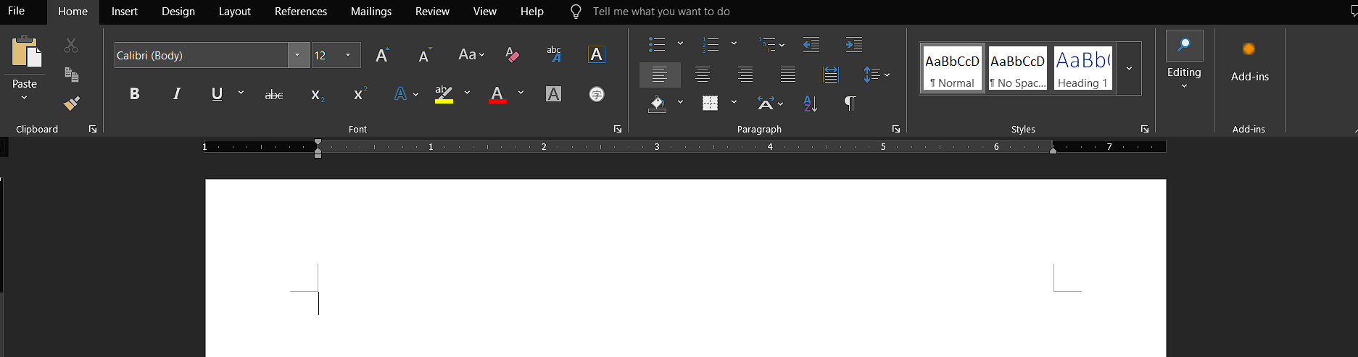Open the Font dialog launcher
The width and height of the screenshot is (1358, 357).
click(618, 129)
